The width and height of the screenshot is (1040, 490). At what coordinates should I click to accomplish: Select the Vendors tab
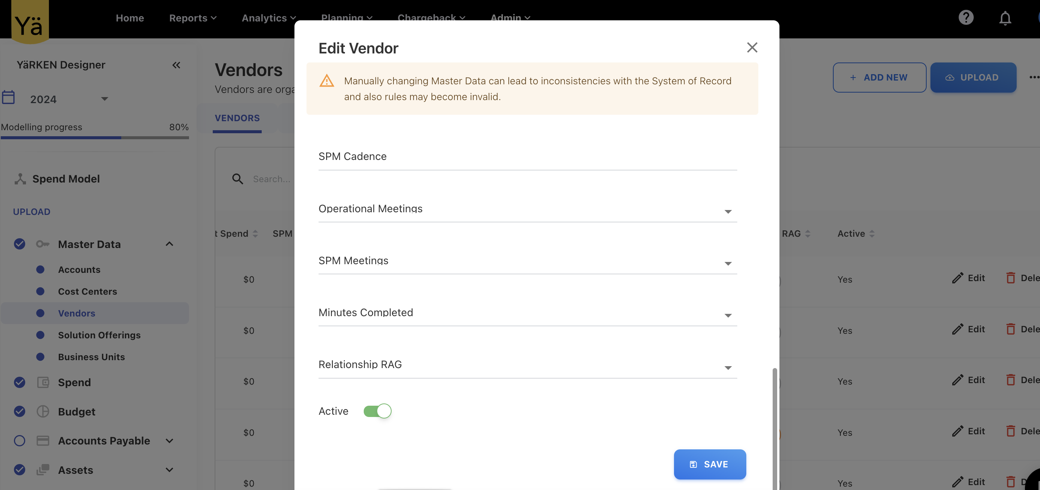click(237, 118)
